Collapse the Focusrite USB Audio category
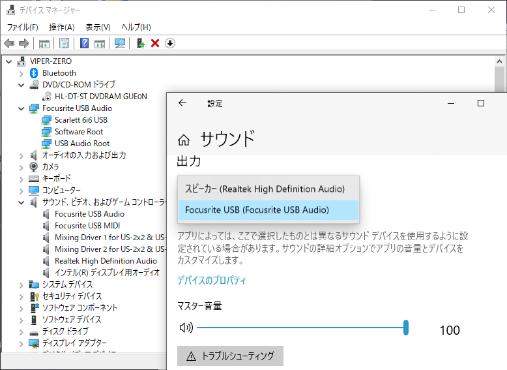507x370 pixels. (x=22, y=109)
